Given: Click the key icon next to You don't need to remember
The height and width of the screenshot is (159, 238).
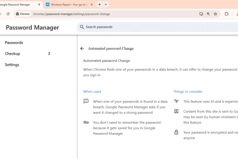Looking at the screenshot, I should point(86,122).
